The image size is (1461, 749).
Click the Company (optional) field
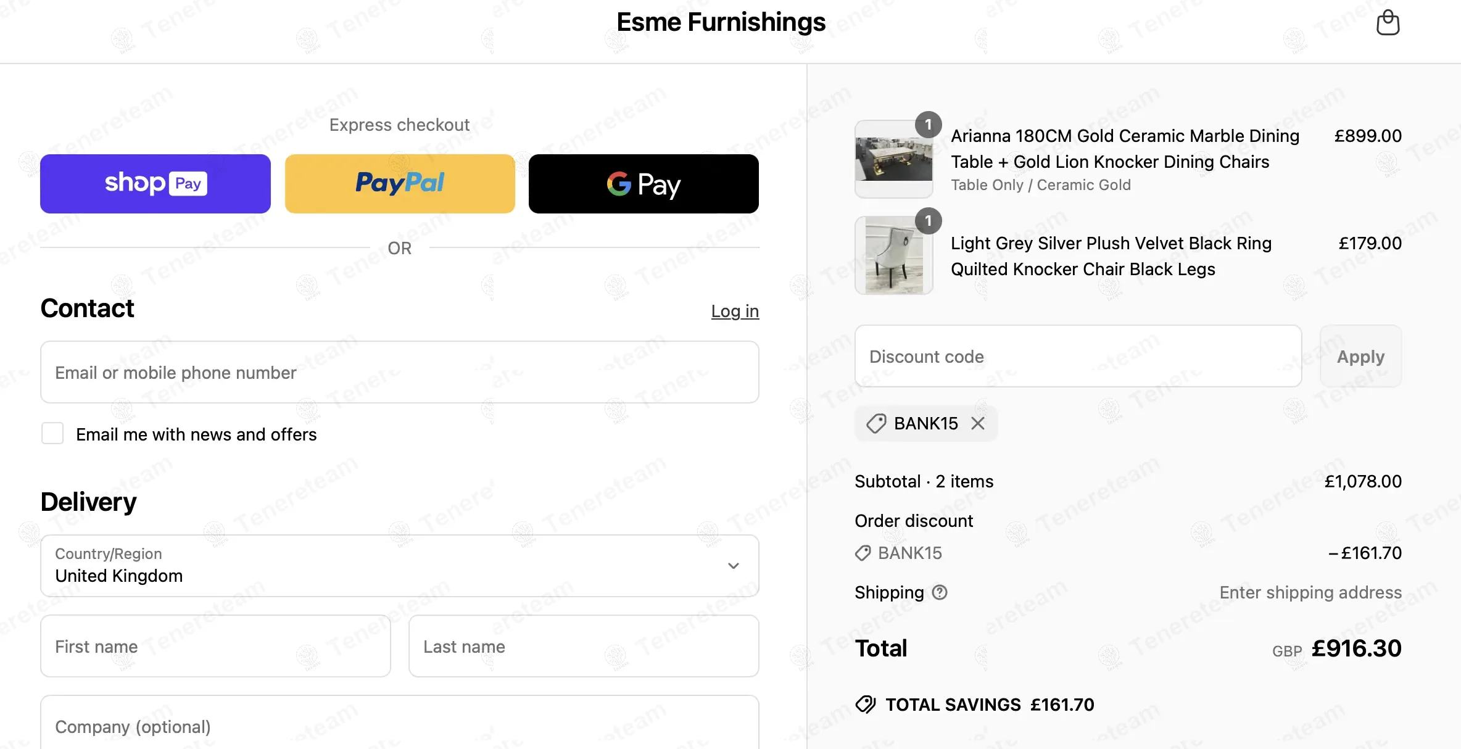[400, 722]
